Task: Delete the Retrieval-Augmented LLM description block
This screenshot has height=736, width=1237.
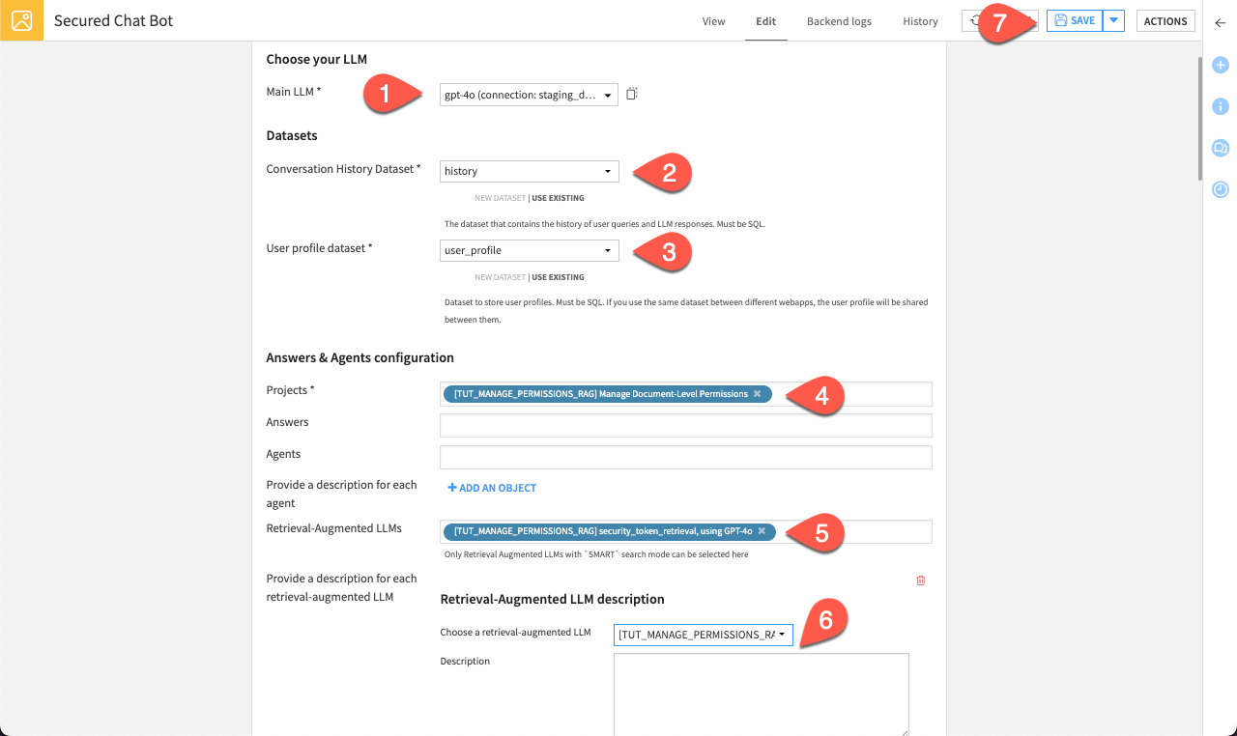Action: (x=920, y=580)
